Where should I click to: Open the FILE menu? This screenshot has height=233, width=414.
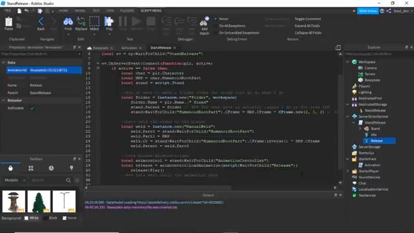point(7,10)
